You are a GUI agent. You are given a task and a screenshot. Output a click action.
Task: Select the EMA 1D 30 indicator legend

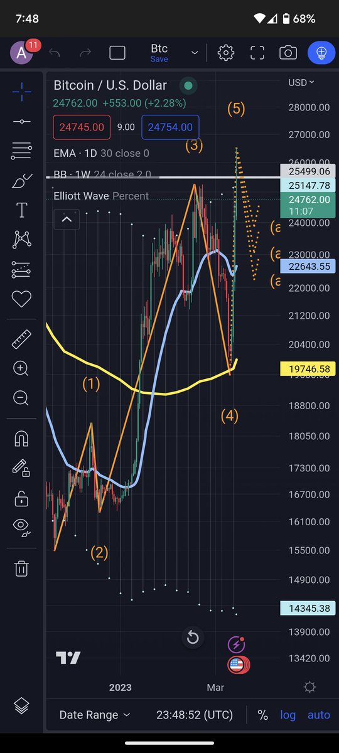click(x=101, y=153)
